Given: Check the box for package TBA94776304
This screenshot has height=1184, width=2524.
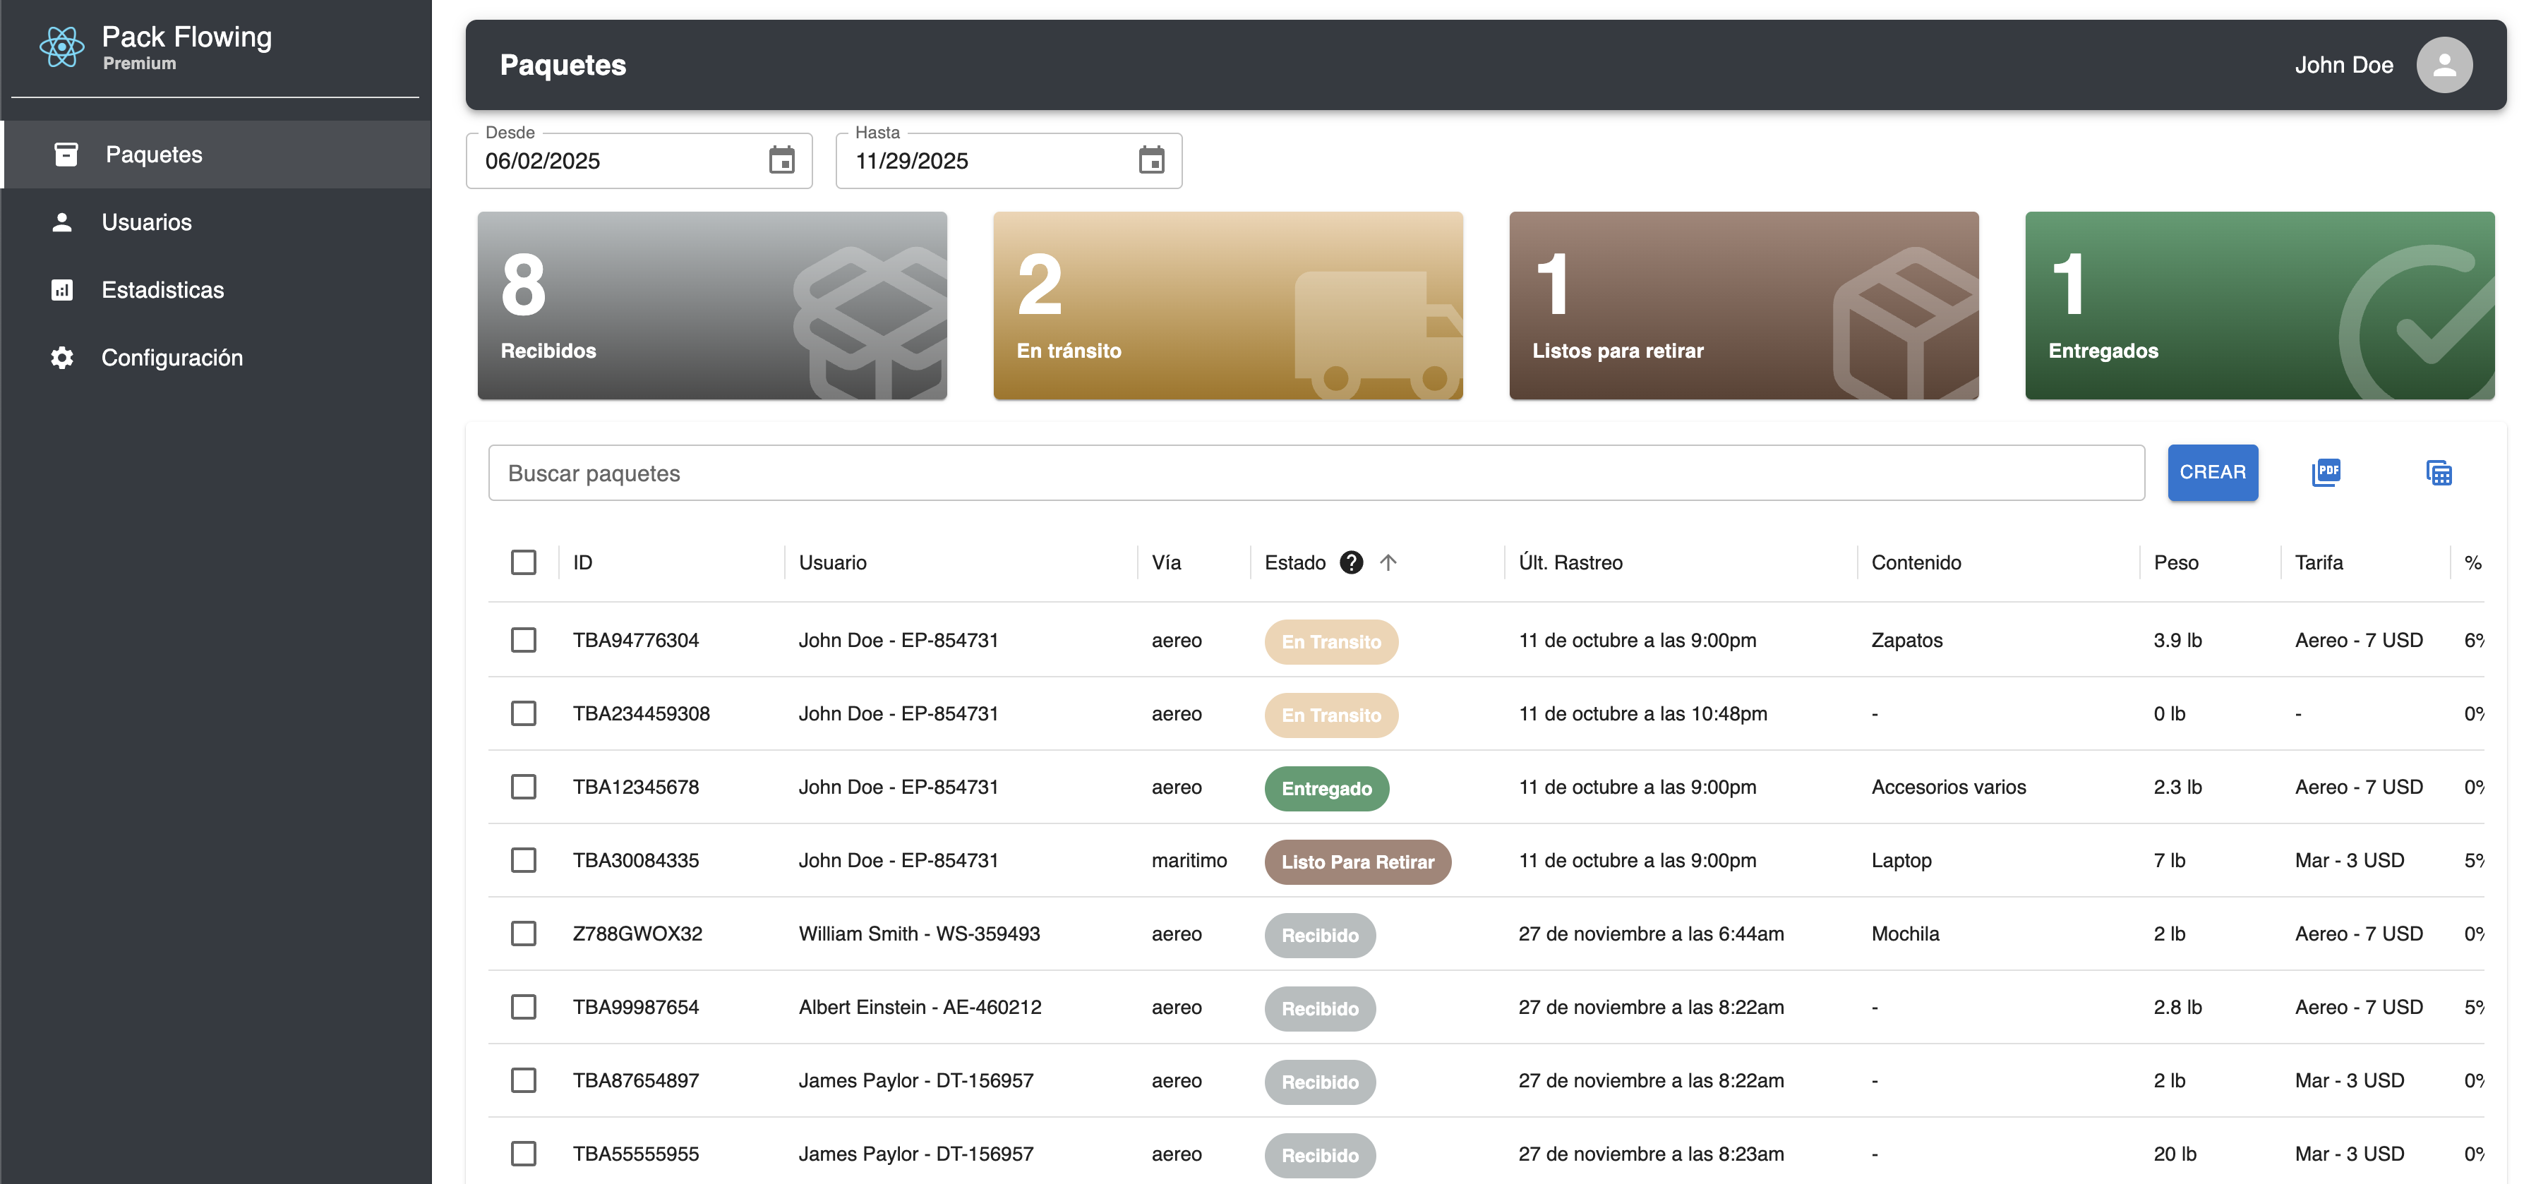Looking at the screenshot, I should coord(523,641).
